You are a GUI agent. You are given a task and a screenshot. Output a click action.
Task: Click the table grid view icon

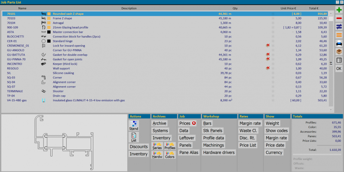click(x=339, y=60)
